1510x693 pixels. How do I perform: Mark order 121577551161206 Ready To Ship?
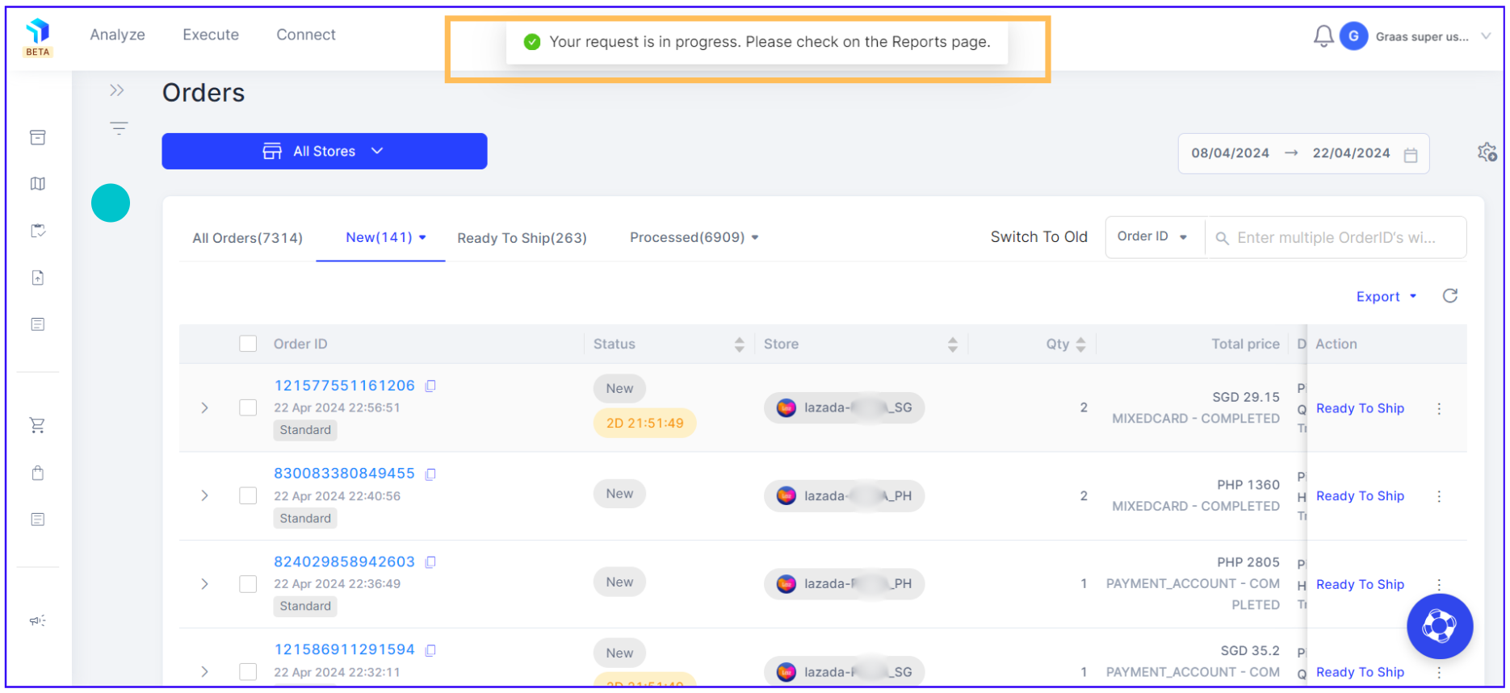pyautogui.click(x=1360, y=408)
